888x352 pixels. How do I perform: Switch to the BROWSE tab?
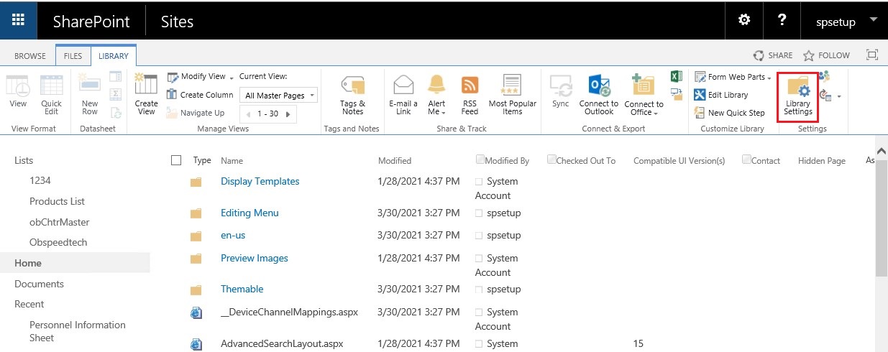[x=30, y=55]
